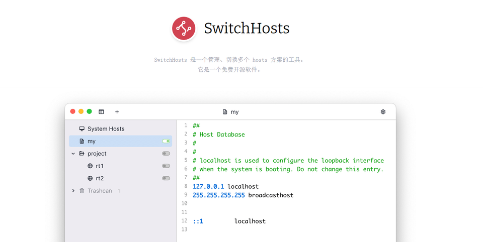Click the globe icon next to rt2
The width and height of the screenshot is (483, 242).
[x=90, y=178]
